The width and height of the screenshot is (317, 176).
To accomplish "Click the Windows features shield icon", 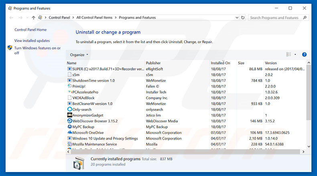I will pos(10,48).
